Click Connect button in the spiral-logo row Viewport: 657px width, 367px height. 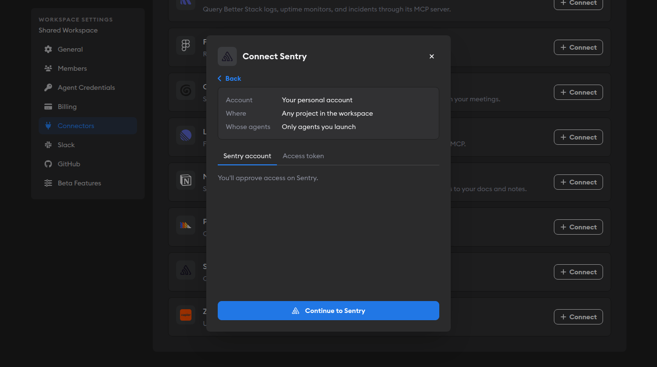[x=578, y=92]
